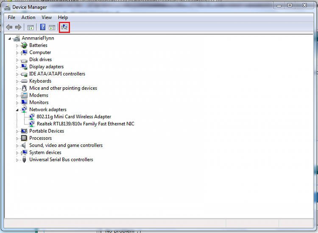Select Realtek RTL8139/810x Family Fast Ethernet NIC text
This screenshot has width=318, height=233.
point(86,124)
